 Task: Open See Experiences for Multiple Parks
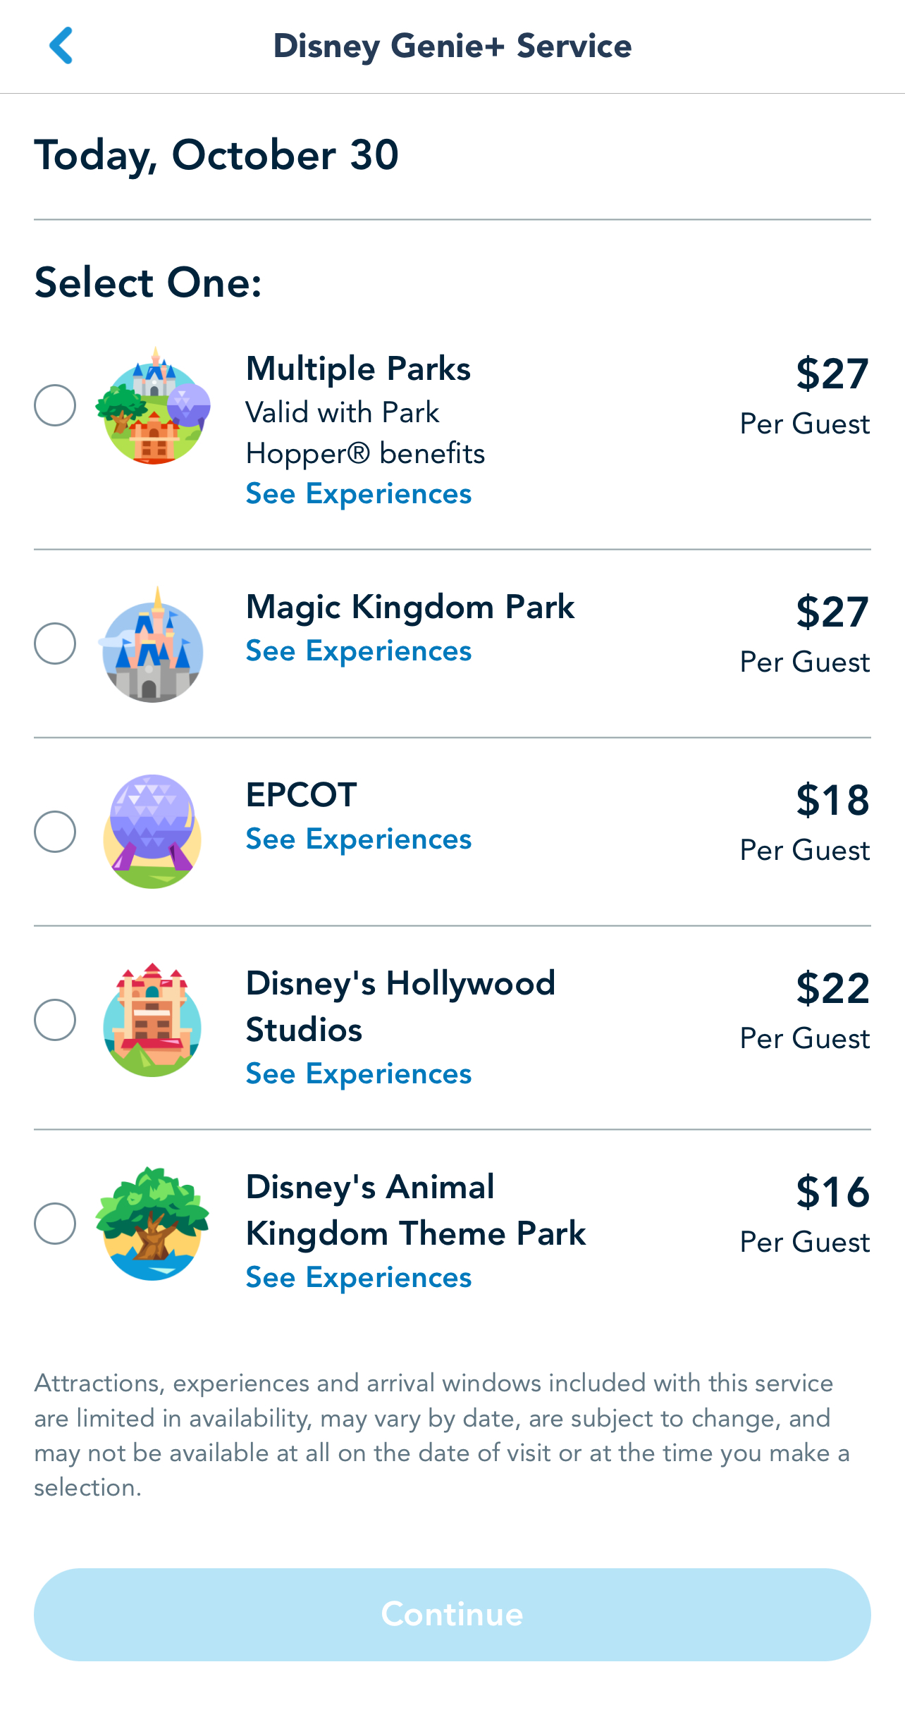(358, 494)
